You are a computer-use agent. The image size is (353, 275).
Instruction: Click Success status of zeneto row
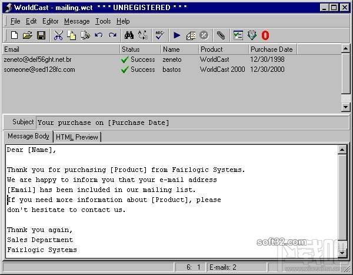(138, 59)
